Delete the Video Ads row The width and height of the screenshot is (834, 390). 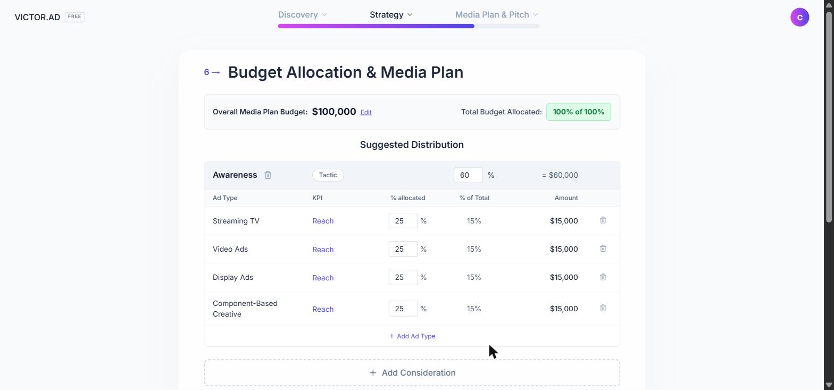point(603,248)
